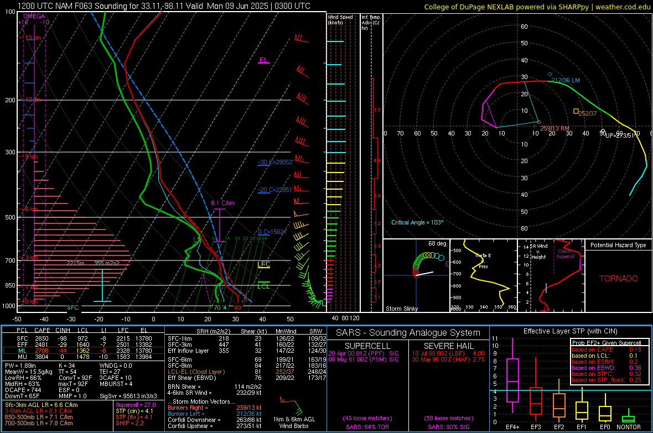Click the '-20 C=23951'' height label
The width and height of the screenshot is (653, 433).
pyautogui.click(x=275, y=190)
